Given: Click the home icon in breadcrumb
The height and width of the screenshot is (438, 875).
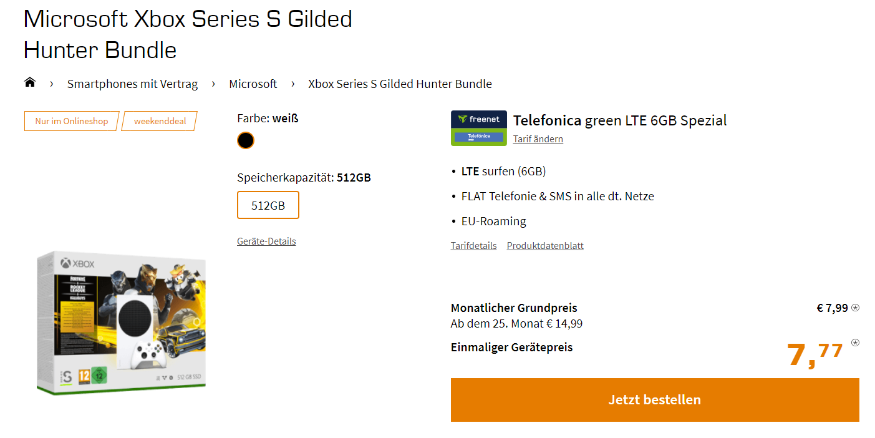Looking at the screenshot, I should click(30, 82).
